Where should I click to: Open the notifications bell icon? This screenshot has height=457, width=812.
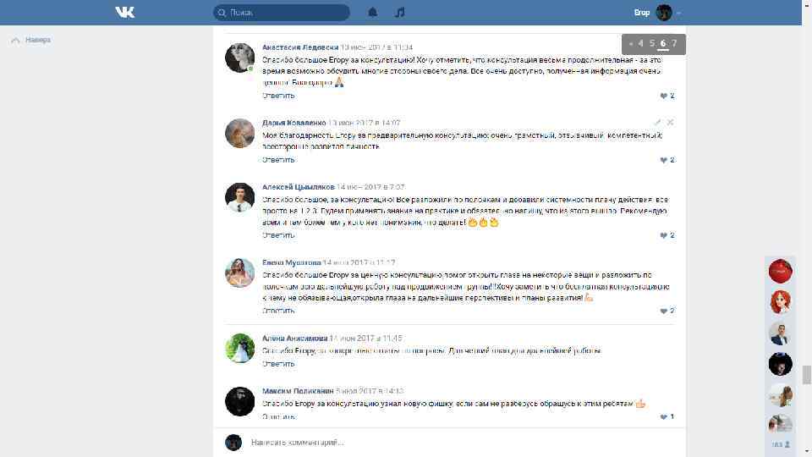point(372,13)
